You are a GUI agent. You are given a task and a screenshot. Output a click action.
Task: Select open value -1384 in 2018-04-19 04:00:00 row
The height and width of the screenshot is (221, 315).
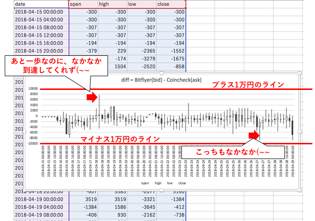coord(83,207)
